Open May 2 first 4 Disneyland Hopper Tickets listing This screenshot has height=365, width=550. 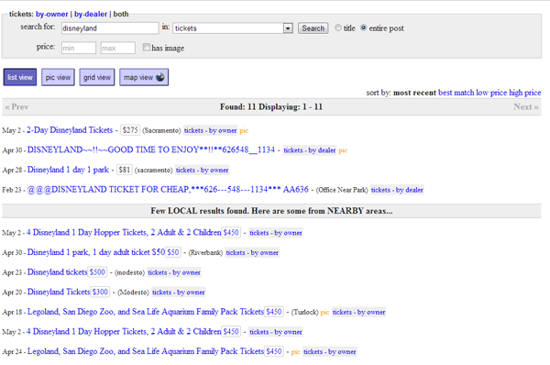click(x=124, y=232)
